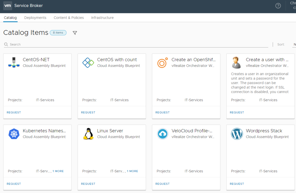The image size is (296, 193).
Task: Request the VeloCloud Profile item
Action: (x=162, y=184)
